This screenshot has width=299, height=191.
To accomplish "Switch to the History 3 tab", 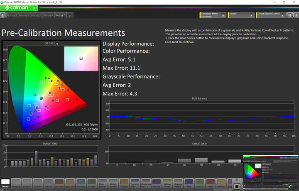I will click(36, 15).
